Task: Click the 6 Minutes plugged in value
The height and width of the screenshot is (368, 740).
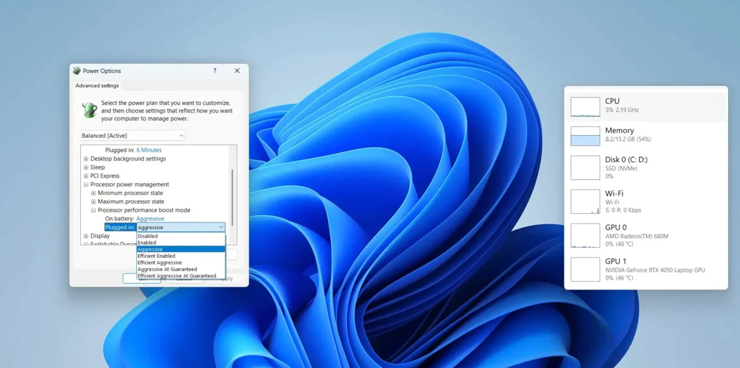Action: (149, 150)
